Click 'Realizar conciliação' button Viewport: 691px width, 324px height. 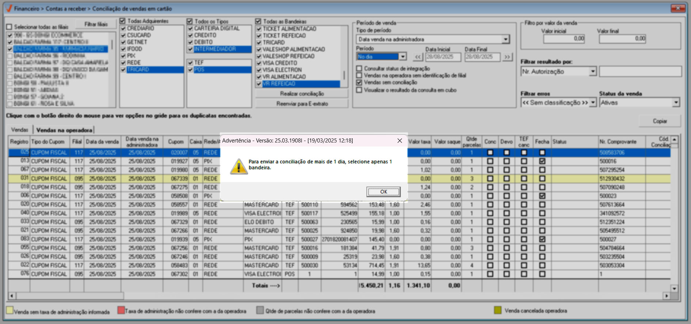pos(302,94)
